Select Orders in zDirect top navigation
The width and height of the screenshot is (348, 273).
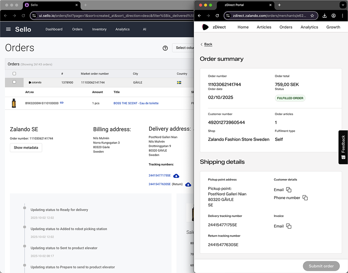[286, 27]
